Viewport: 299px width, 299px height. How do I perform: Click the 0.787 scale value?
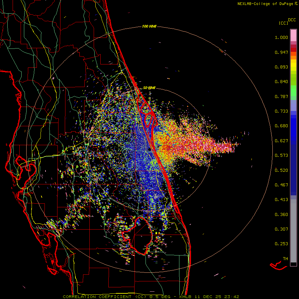(x=281, y=96)
